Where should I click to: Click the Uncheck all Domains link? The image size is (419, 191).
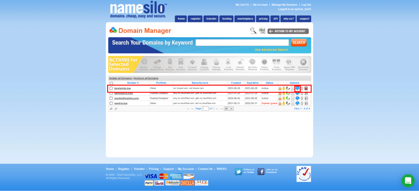pyautogui.click(x=146, y=78)
